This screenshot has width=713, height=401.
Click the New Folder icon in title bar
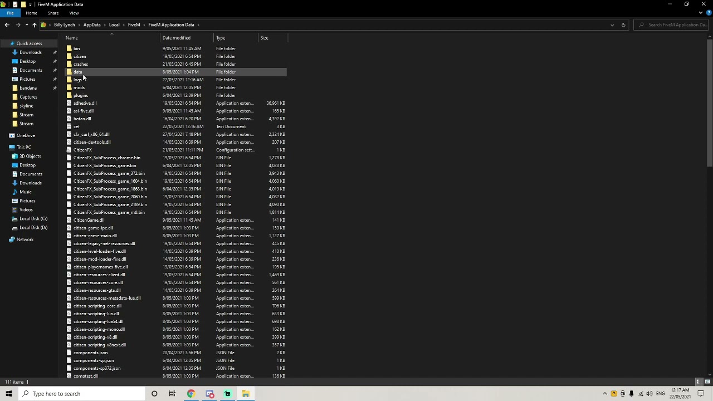coord(23,4)
